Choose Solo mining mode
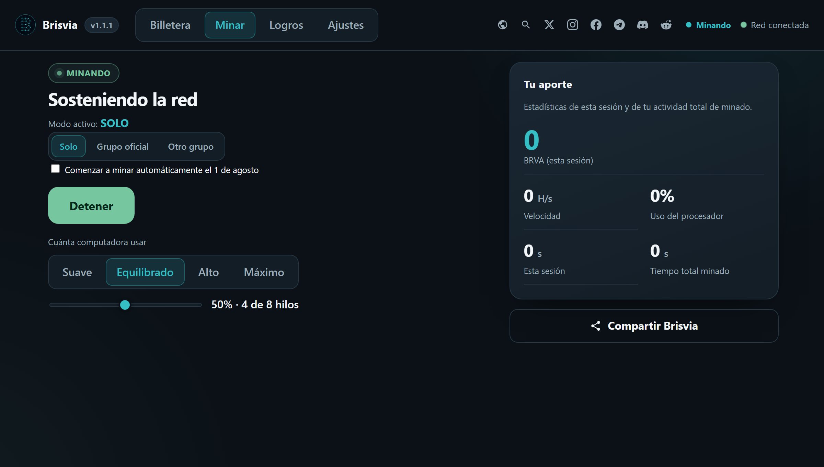The height and width of the screenshot is (467, 824). click(x=69, y=147)
